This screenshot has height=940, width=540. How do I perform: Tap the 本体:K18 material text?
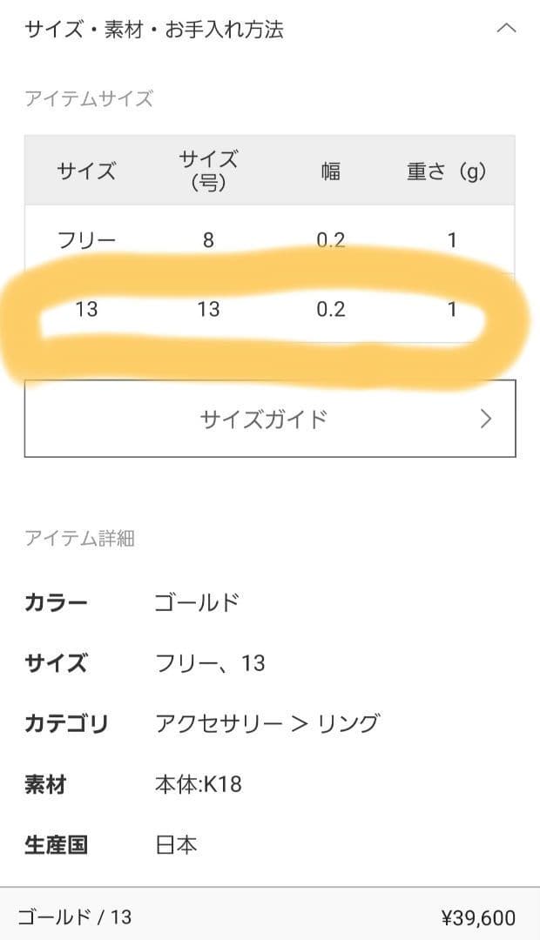[198, 784]
